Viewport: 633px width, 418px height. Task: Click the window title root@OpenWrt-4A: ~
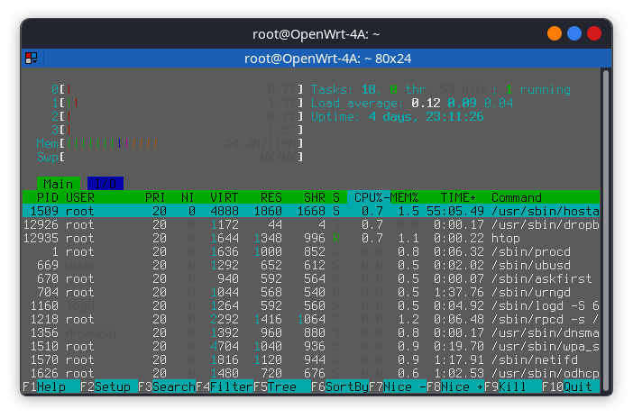click(x=316, y=34)
